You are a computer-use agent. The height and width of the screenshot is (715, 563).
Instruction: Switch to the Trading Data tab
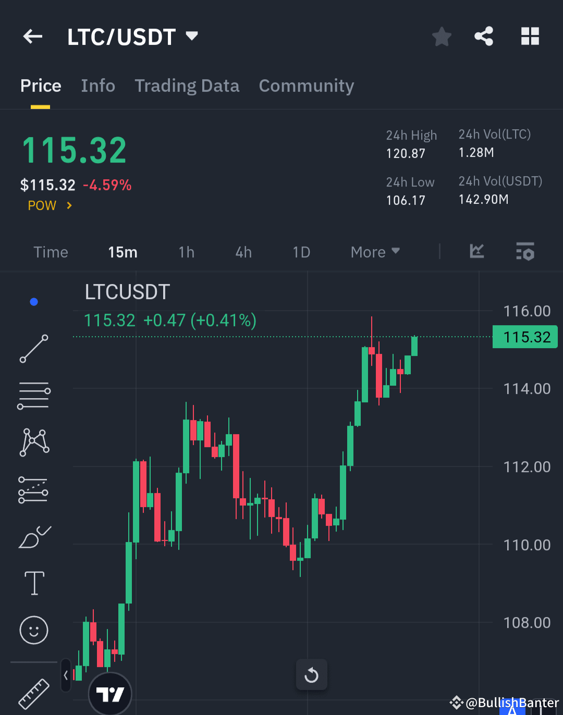187,85
